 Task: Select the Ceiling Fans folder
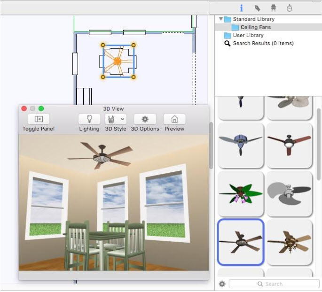tap(251, 27)
